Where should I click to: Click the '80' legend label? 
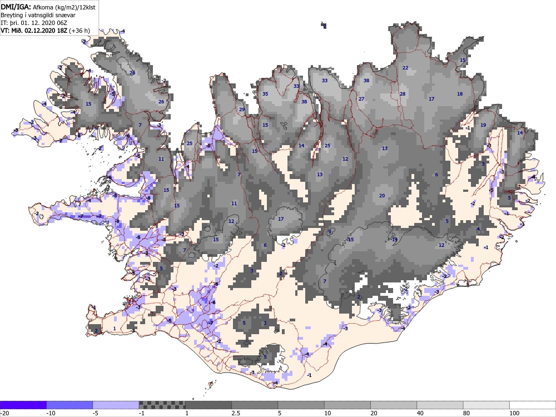coord(466,413)
